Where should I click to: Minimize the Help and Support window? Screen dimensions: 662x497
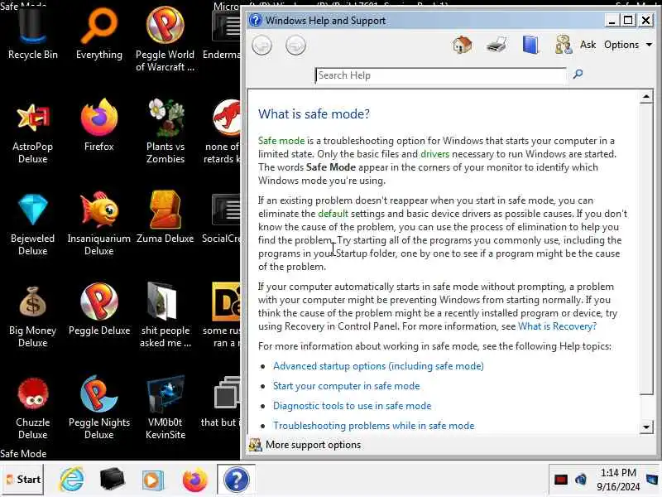point(611,20)
